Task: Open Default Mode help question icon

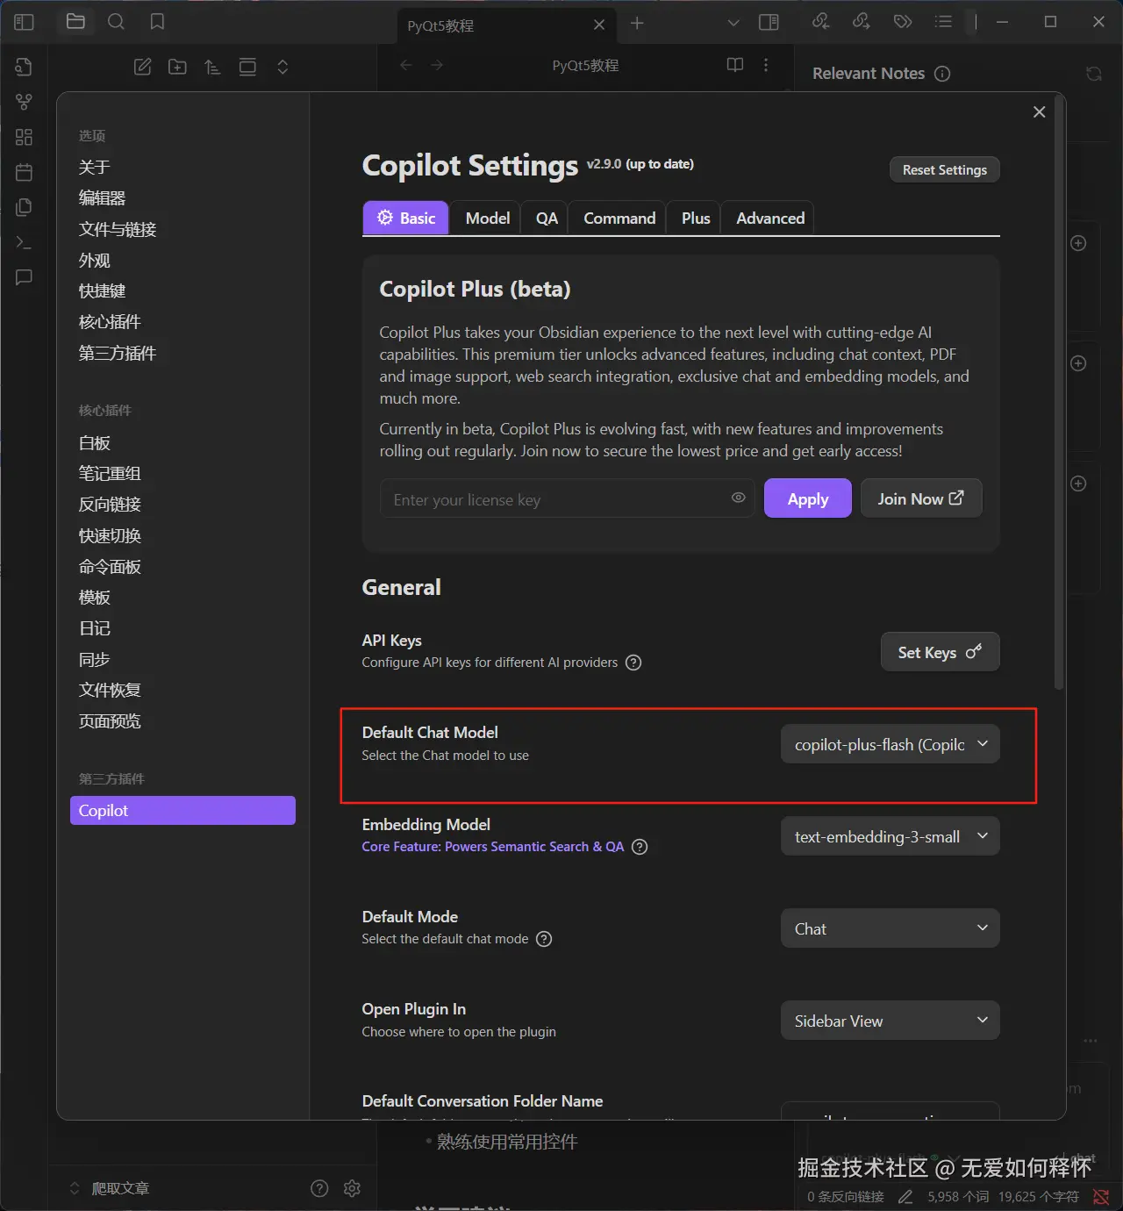Action: coord(544,939)
